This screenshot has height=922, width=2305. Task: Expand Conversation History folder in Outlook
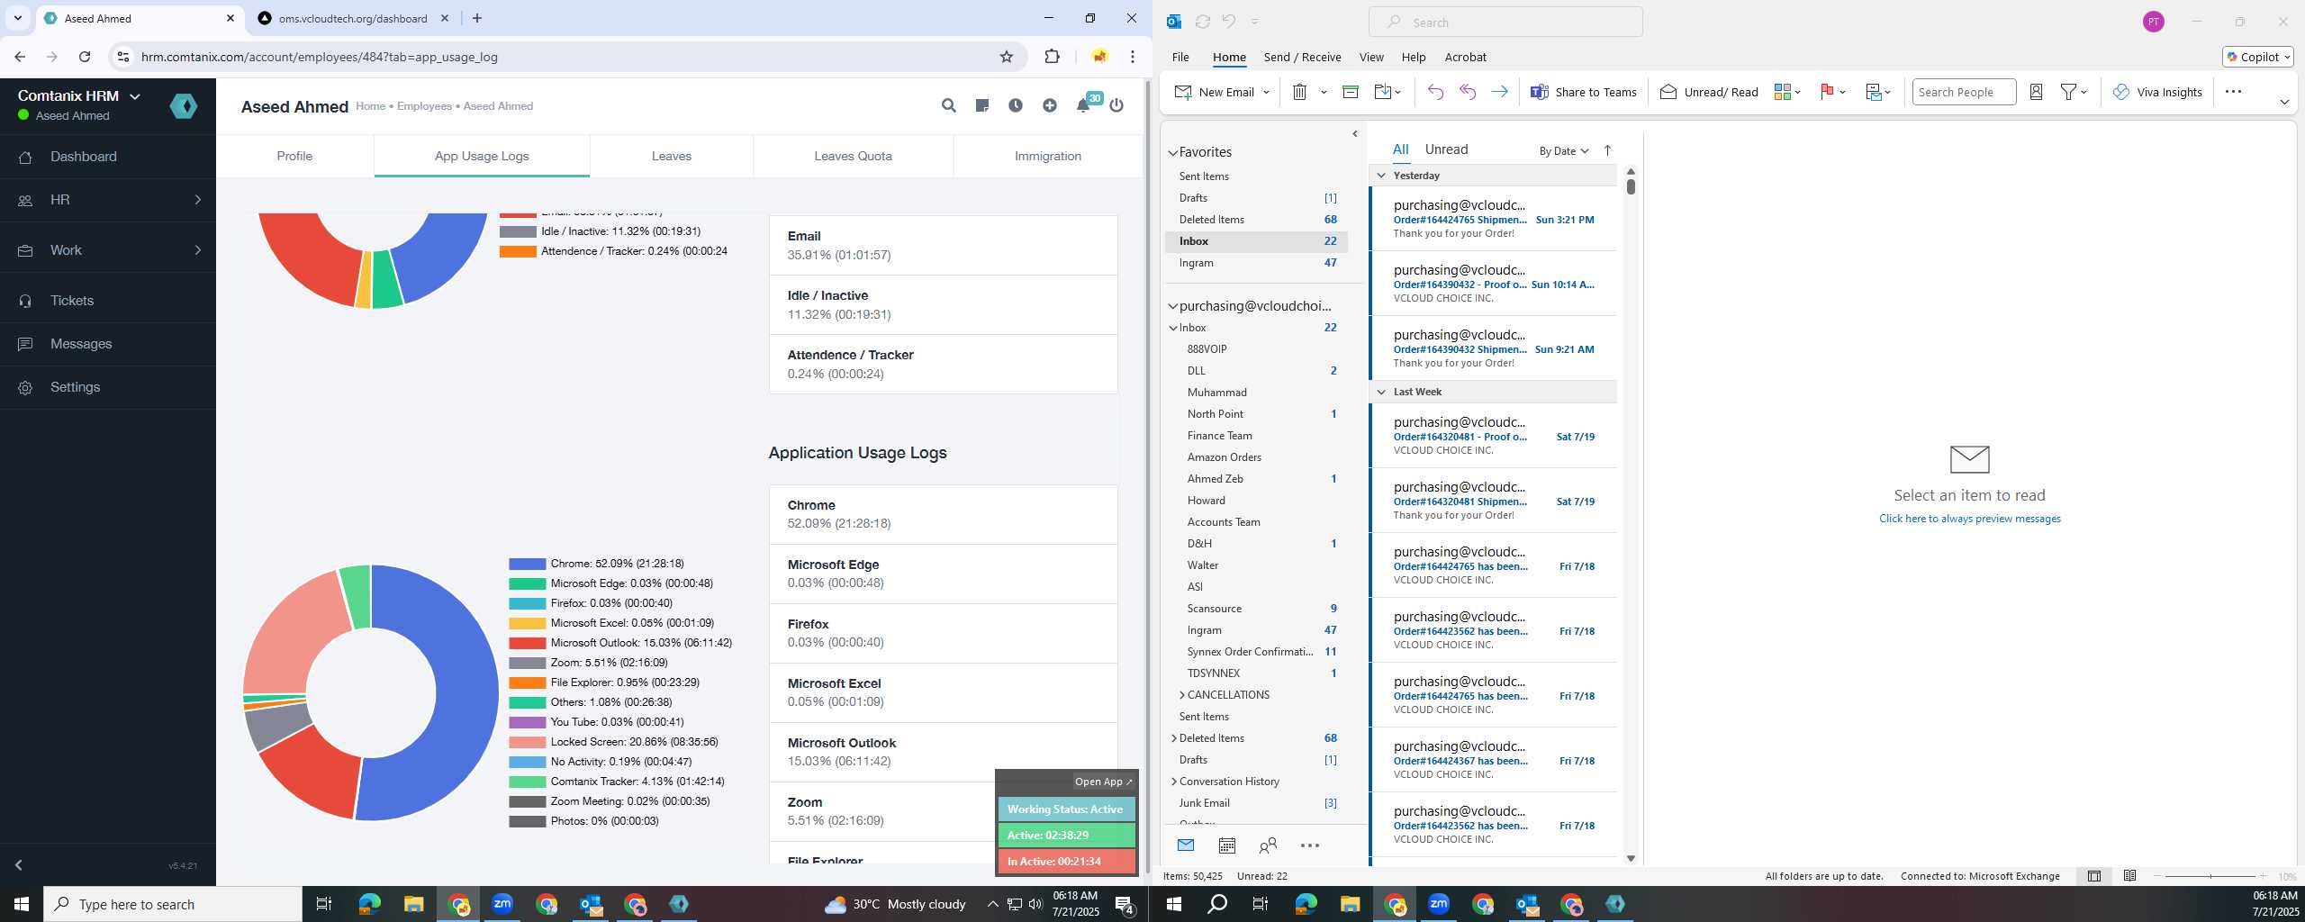click(1174, 782)
